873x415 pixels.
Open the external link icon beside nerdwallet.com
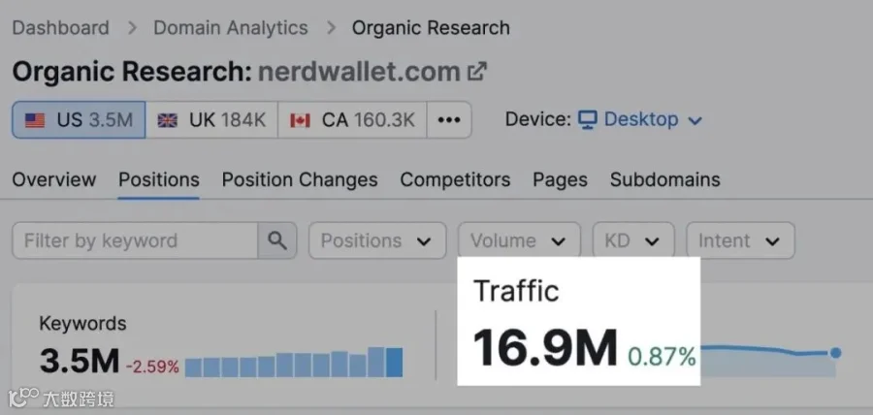pos(476,72)
